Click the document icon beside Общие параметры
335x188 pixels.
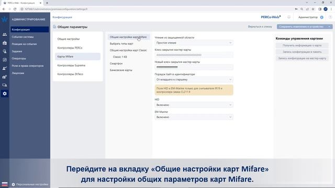coord(54,27)
